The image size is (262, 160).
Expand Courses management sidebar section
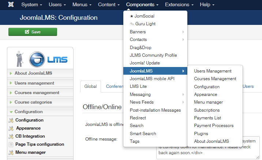pyautogui.click(x=40, y=93)
